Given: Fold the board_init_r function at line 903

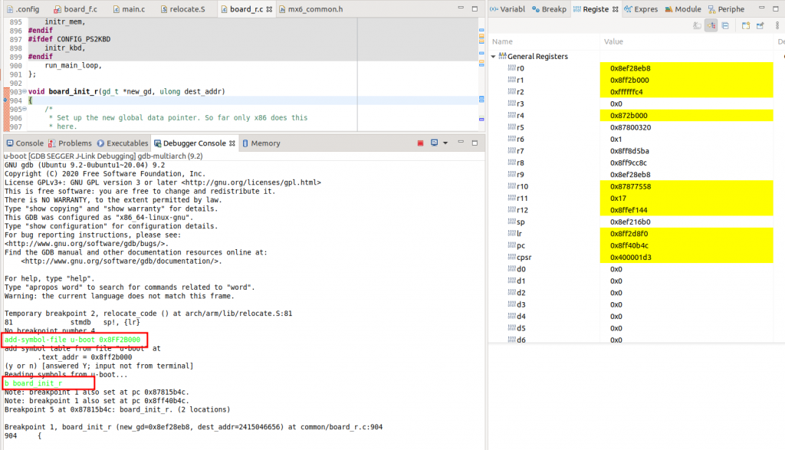Looking at the screenshot, I should click(24, 92).
